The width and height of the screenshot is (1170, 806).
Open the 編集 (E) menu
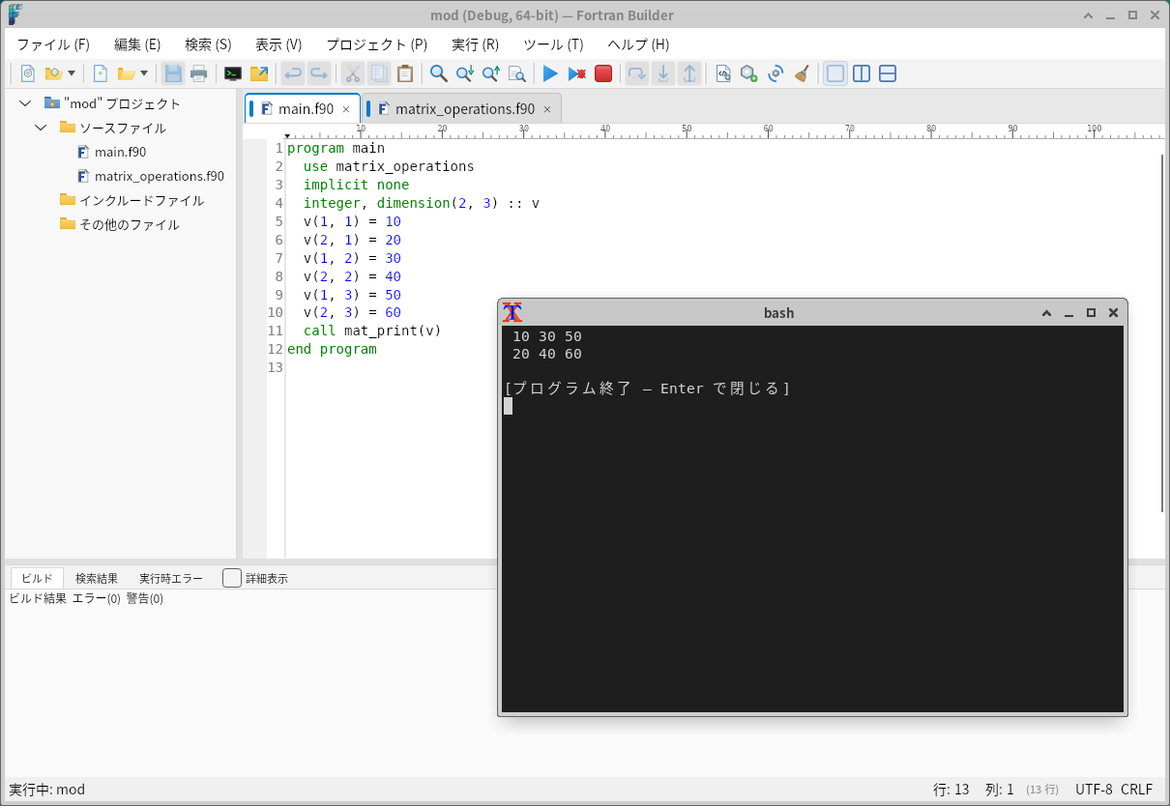point(137,44)
